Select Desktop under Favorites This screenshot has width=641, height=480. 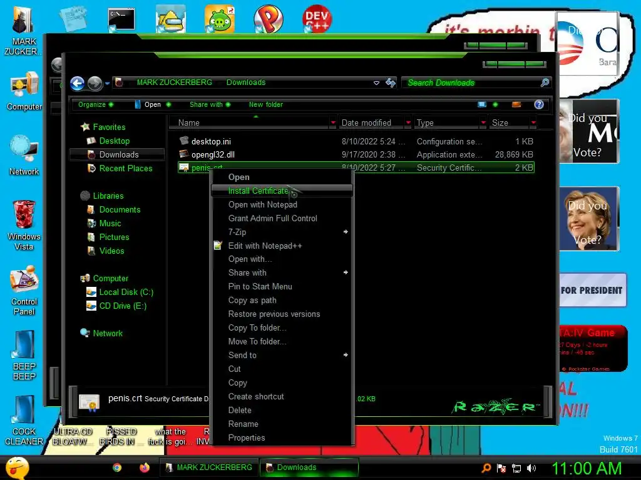[x=114, y=141]
